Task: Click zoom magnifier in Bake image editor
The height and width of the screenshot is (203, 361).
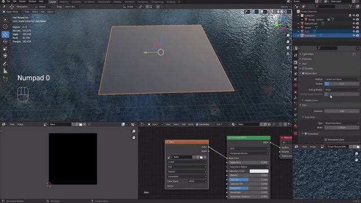Action: [x=134, y=131]
